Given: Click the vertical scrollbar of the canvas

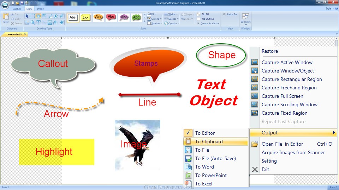Looking at the screenshot, I should tap(337, 110).
